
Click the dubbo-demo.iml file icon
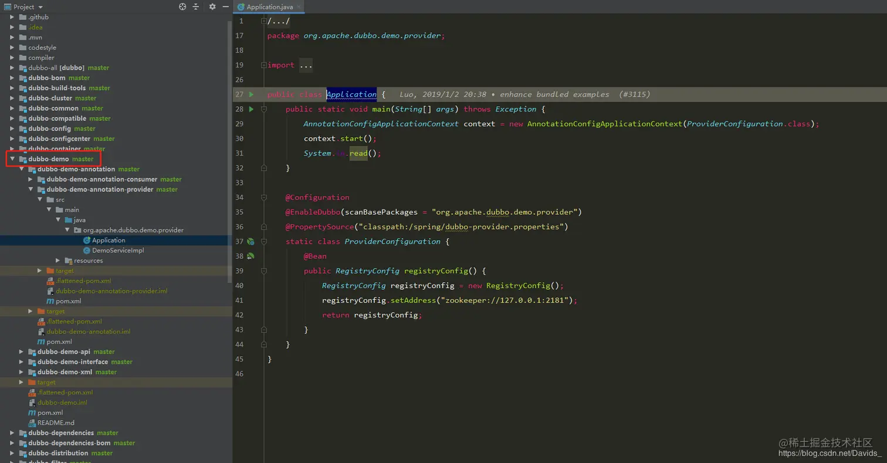coord(32,403)
